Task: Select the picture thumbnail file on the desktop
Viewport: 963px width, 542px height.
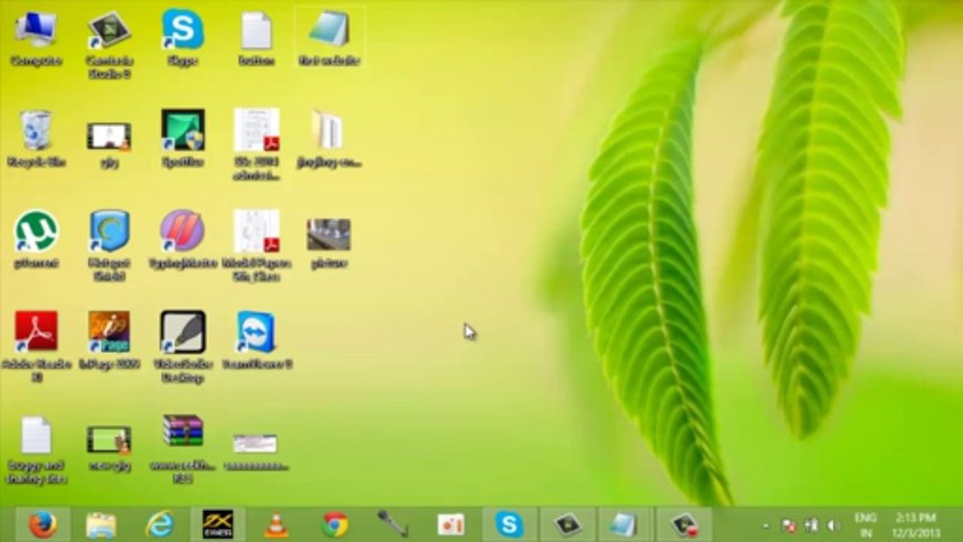Action: click(329, 242)
